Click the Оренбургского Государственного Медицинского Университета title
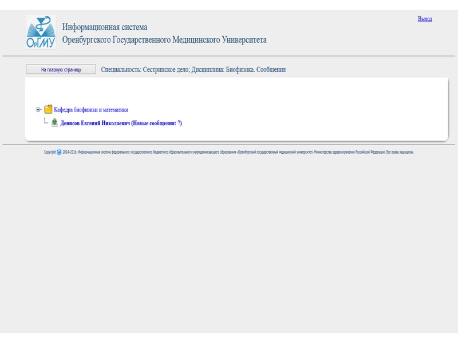Viewport: 458px width, 343px height. click(164, 39)
